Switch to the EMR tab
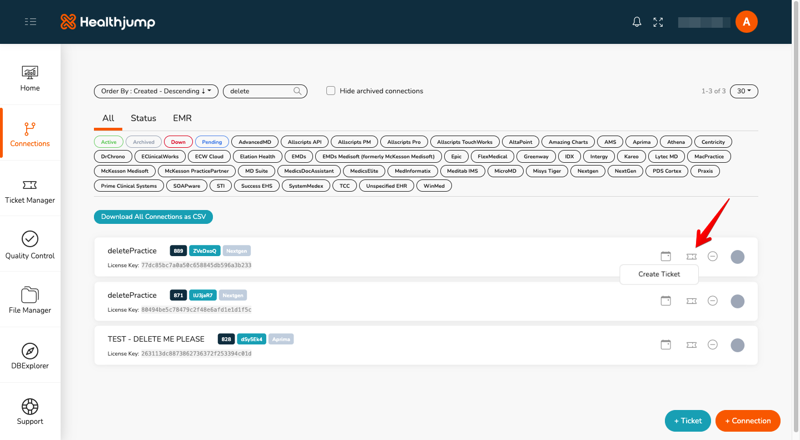 click(182, 118)
